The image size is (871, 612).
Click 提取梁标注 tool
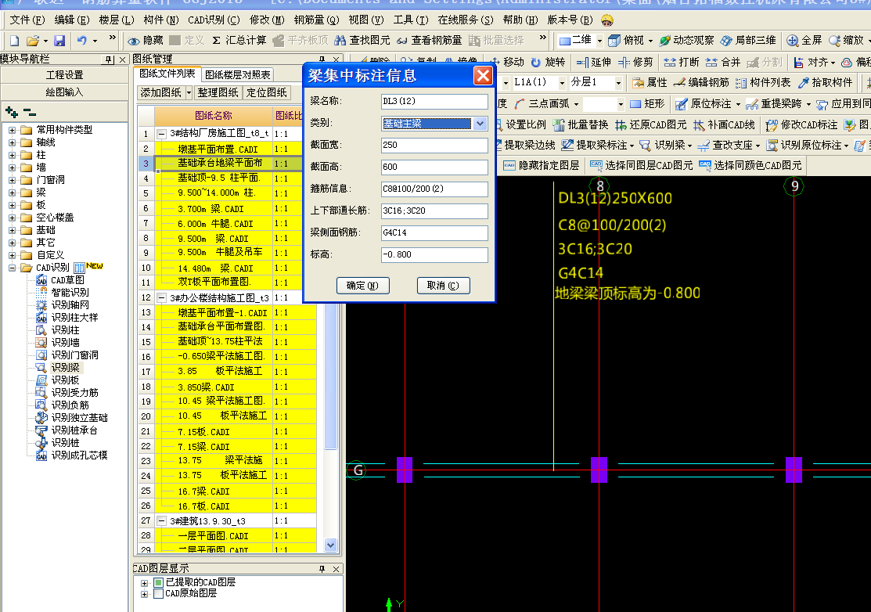(x=595, y=146)
